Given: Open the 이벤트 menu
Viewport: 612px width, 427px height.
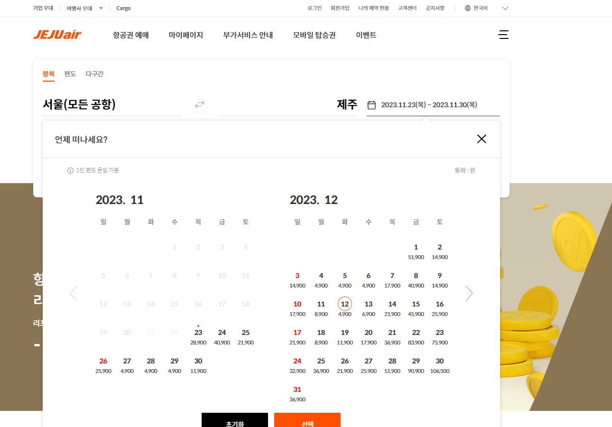Looking at the screenshot, I should tap(366, 35).
